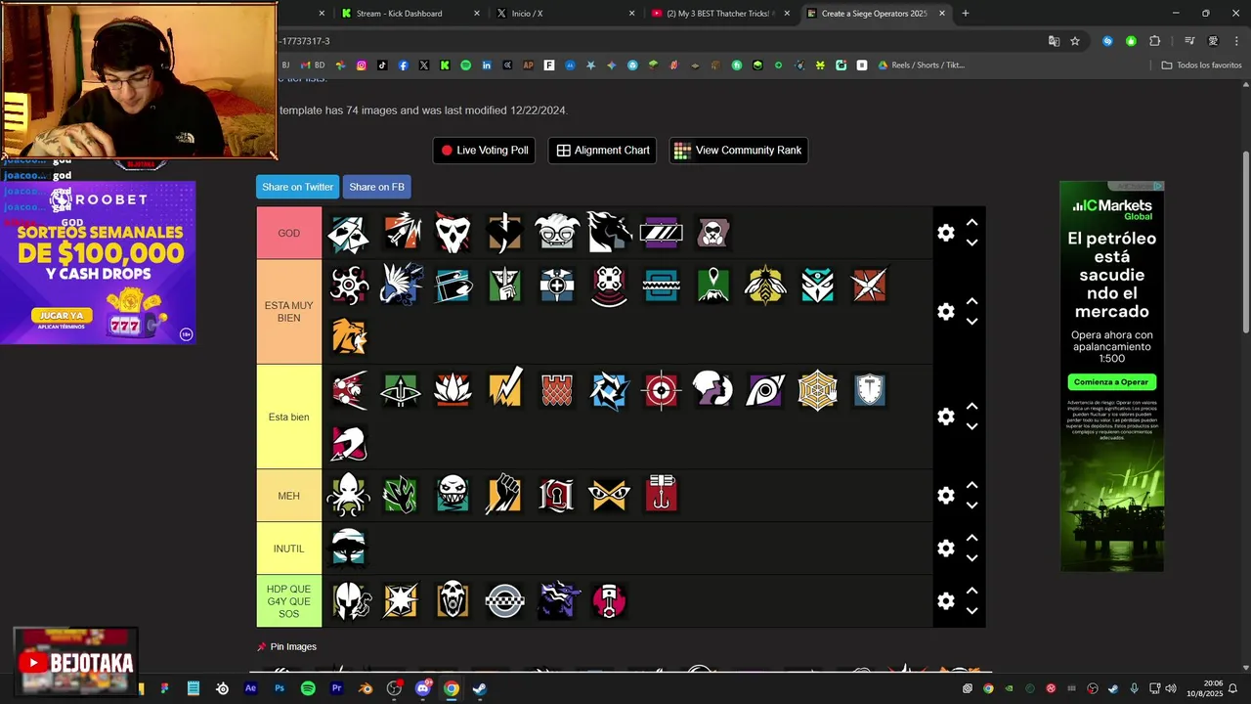Open Premiere Pro from the taskbar

337,688
